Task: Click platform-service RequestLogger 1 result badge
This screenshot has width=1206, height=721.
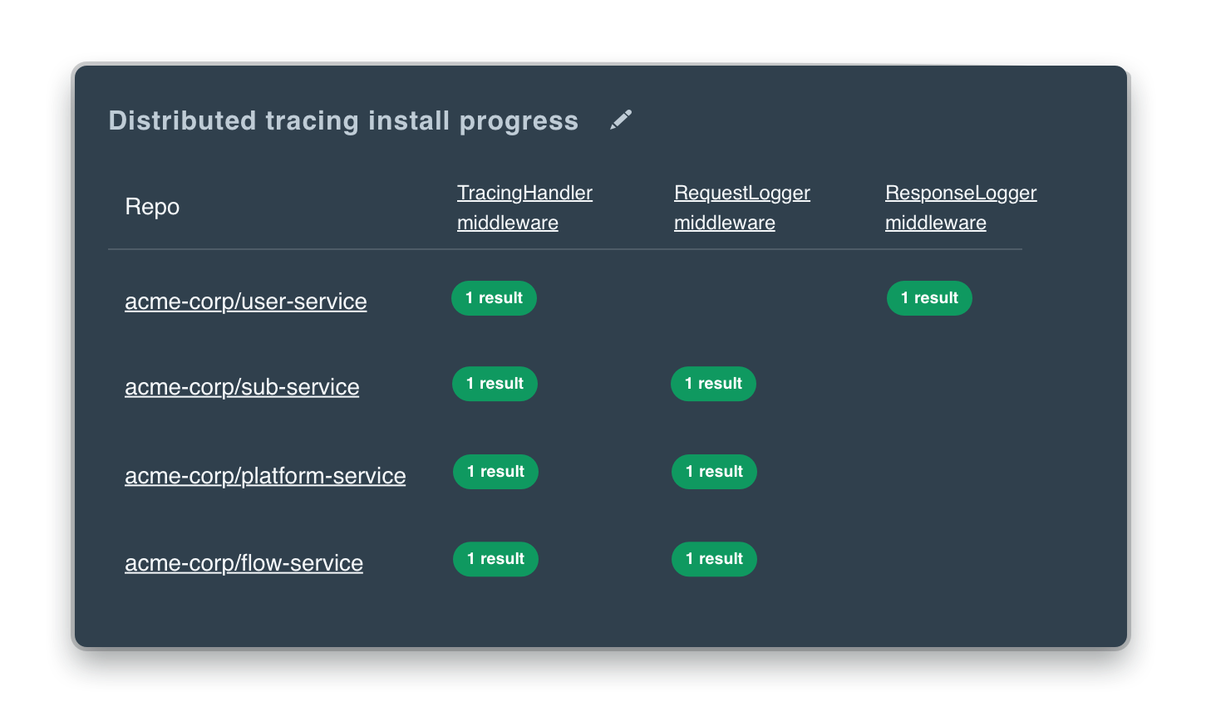Action: tap(714, 472)
